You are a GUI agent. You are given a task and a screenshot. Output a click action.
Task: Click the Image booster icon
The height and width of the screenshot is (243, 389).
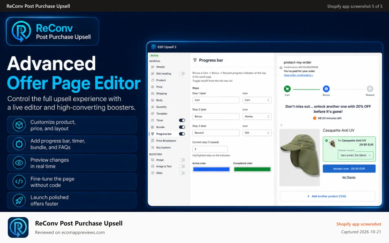click(x=152, y=160)
